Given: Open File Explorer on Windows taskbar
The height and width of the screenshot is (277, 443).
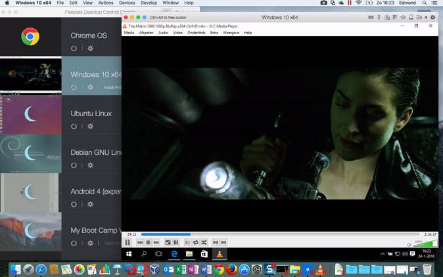Looking at the screenshot, I should 189,254.
